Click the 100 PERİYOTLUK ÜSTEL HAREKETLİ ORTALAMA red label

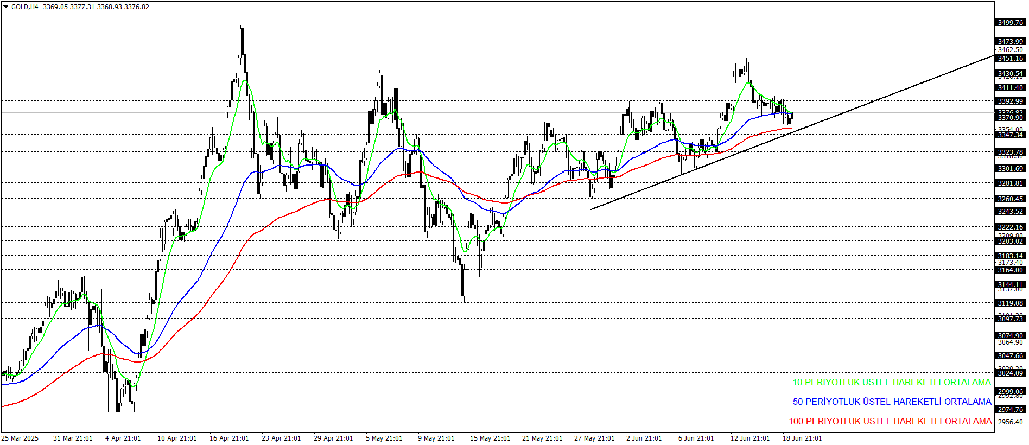click(890, 421)
